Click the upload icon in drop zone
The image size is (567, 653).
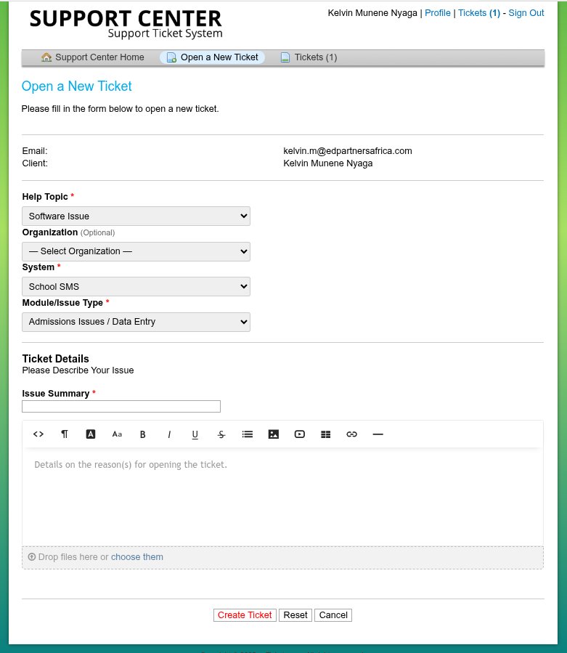(x=32, y=557)
